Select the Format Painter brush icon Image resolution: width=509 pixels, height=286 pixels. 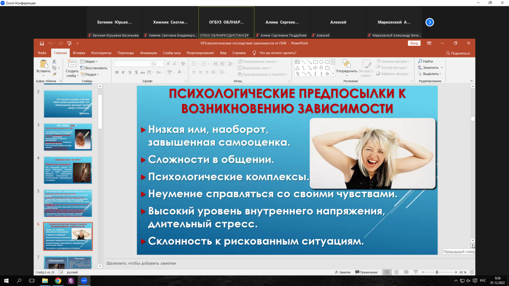pos(54,74)
